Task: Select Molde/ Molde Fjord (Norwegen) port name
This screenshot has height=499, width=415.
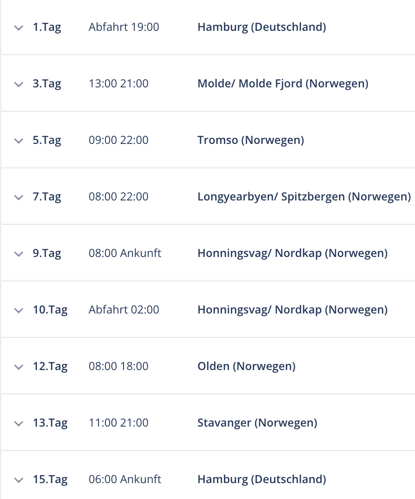Action: [x=283, y=84]
